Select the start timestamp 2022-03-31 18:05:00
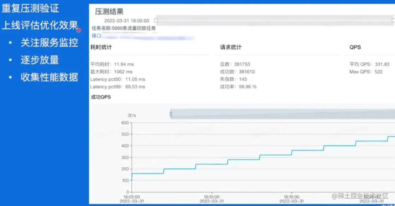 coord(127,21)
